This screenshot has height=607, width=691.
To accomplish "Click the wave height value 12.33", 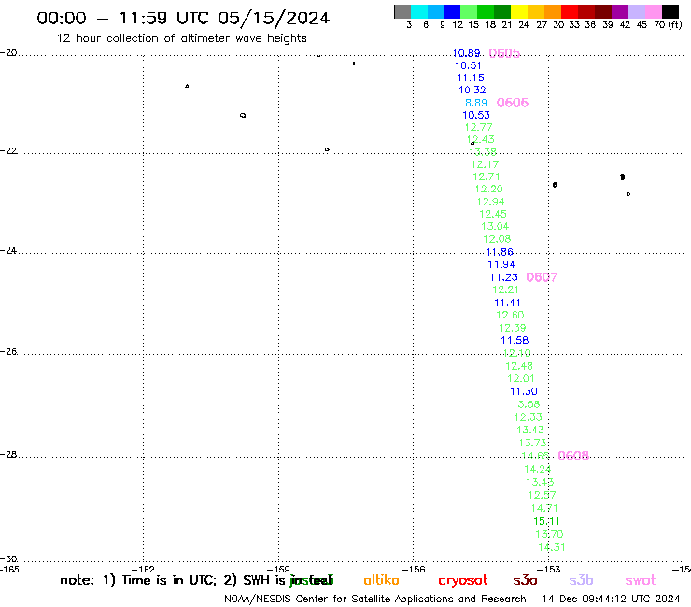I will [529, 417].
